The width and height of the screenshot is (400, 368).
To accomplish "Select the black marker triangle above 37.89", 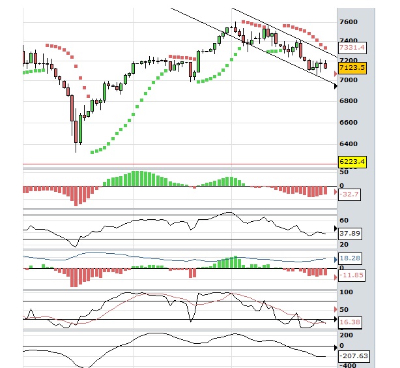I will pos(336,228).
